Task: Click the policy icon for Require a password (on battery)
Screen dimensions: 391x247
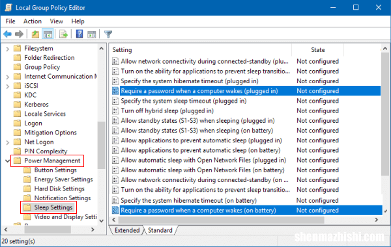Action: coord(115,210)
